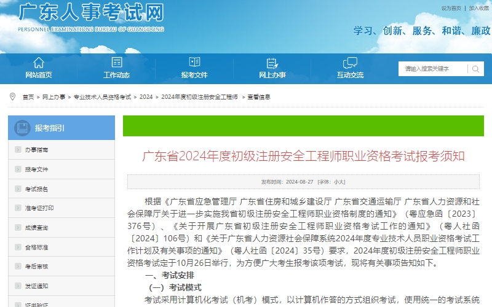Set font size to 大
492x307 pixels.
point(343,182)
